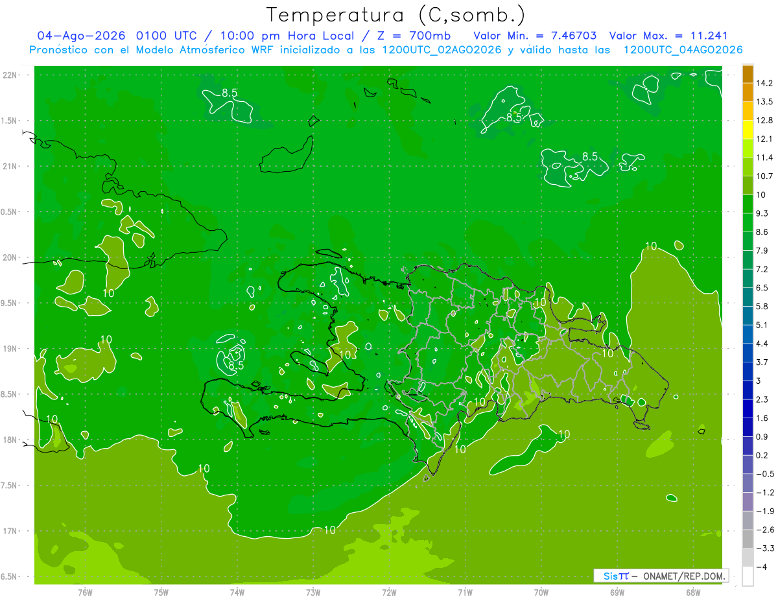Screen dimensions: 778x601
Task: Click the "12.8" colorbar value
Action: (764, 120)
